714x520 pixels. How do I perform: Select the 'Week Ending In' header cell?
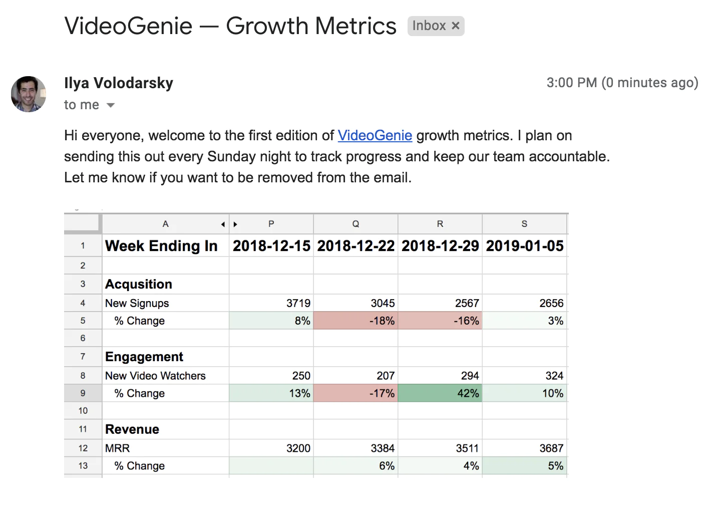coord(161,245)
